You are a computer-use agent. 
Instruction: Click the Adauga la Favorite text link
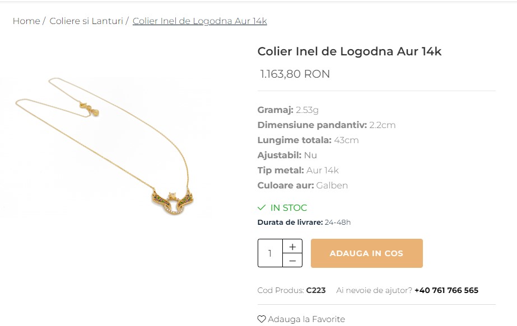(x=306, y=319)
